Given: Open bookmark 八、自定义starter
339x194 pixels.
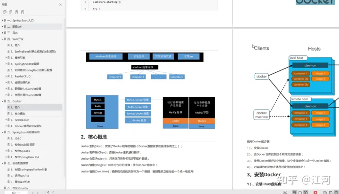Looking at the screenshot, I should (x=18, y=188).
